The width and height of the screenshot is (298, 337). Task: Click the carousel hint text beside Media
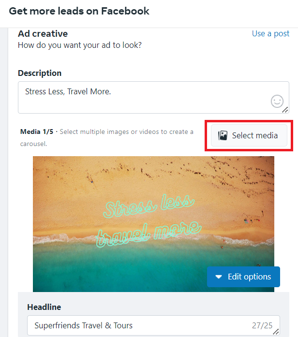(x=107, y=137)
